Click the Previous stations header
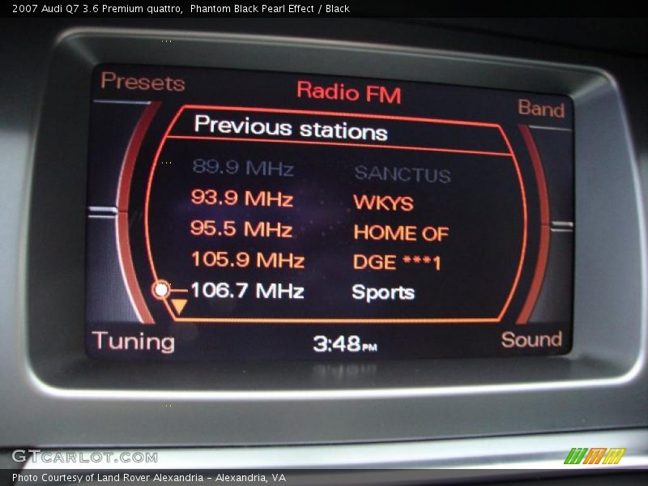This screenshot has height=486, width=648. click(x=291, y=128)
